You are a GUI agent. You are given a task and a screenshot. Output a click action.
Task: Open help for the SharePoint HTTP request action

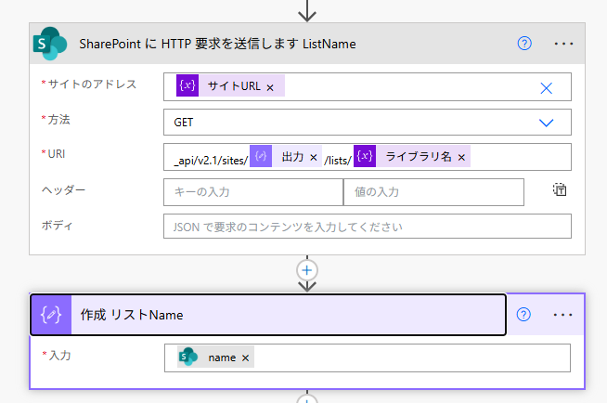524,44
